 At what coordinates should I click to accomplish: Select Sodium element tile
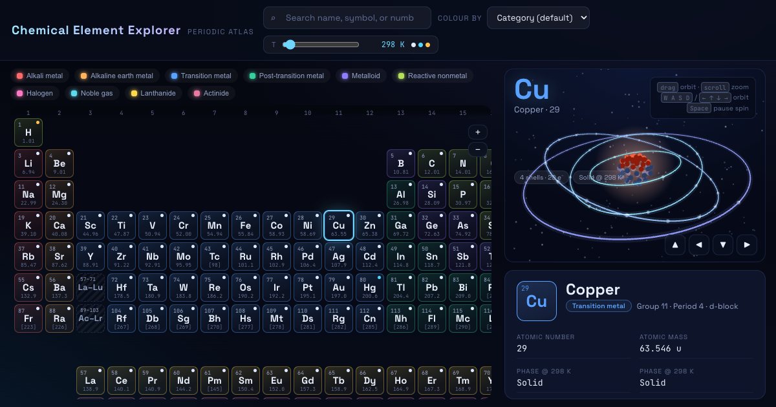pos(28,194)
